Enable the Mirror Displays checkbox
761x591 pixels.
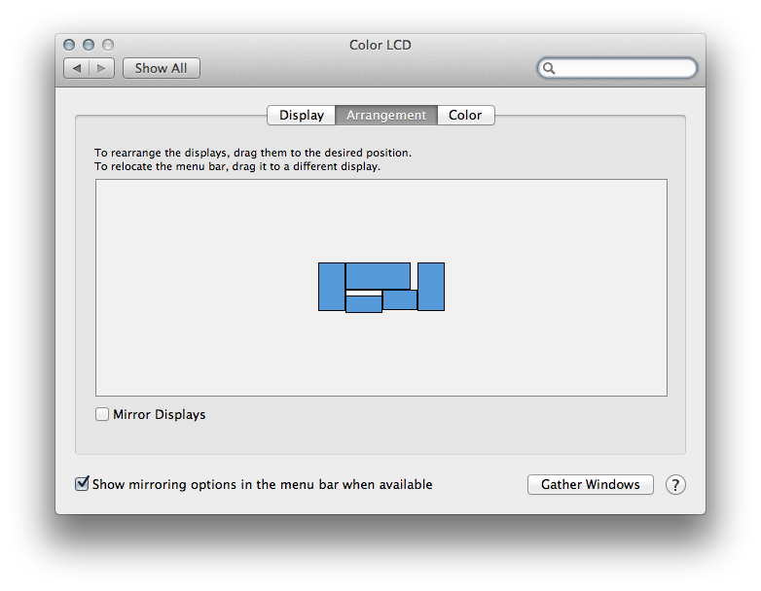click(x=102, y=414)
